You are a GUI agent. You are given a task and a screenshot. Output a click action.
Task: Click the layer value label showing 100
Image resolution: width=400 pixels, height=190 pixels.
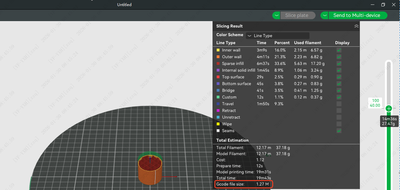point(375,101)
